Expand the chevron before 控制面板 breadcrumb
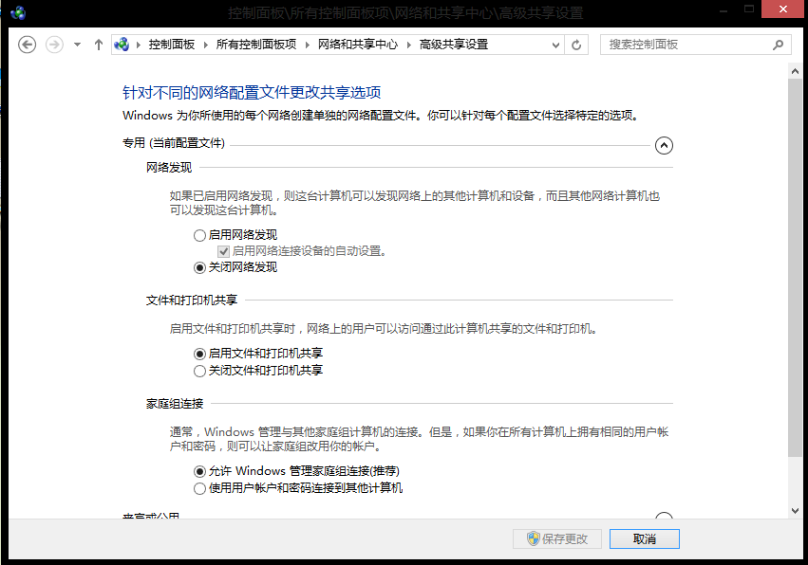The width and height of the screenshot is (808, 565). coord(138,45)
